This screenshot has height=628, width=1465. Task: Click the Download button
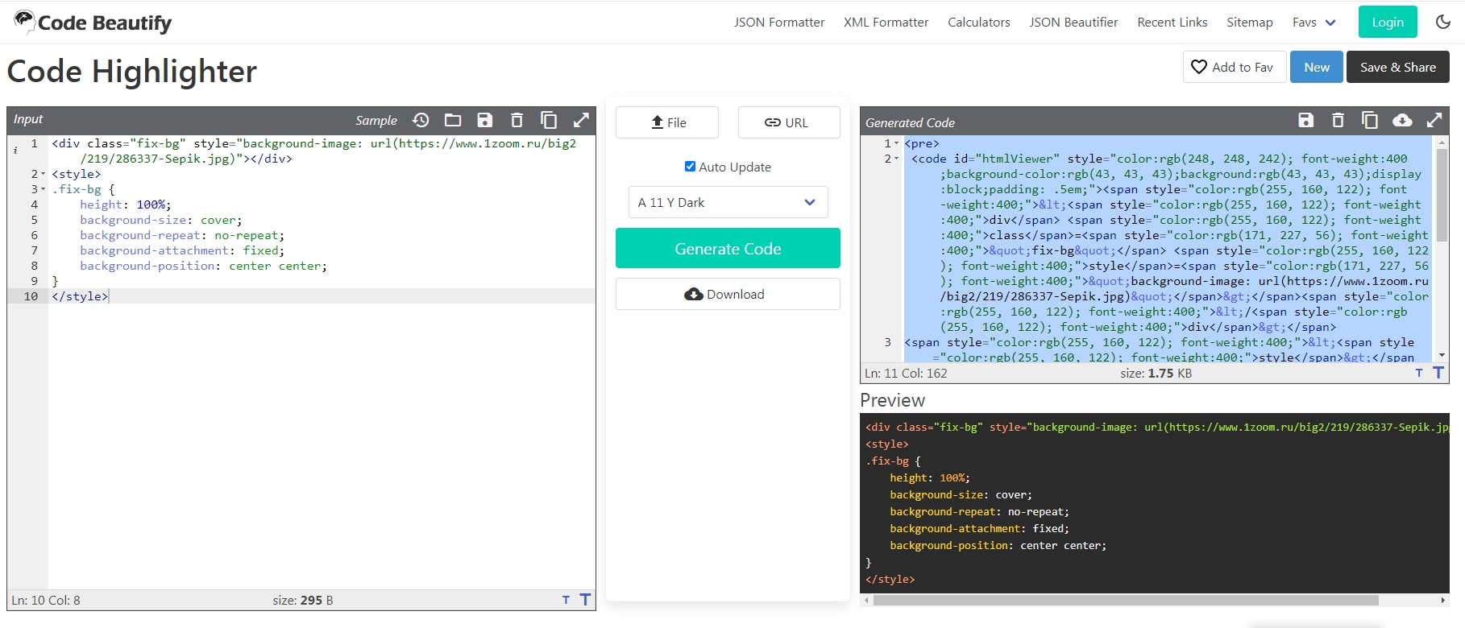click(x=728, y=294)
